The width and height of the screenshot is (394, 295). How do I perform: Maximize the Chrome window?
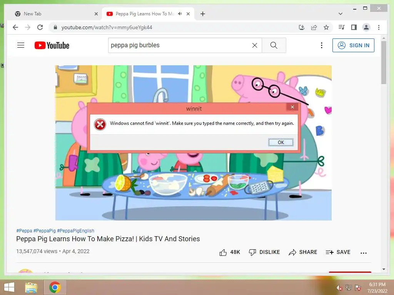coord(365,8)
